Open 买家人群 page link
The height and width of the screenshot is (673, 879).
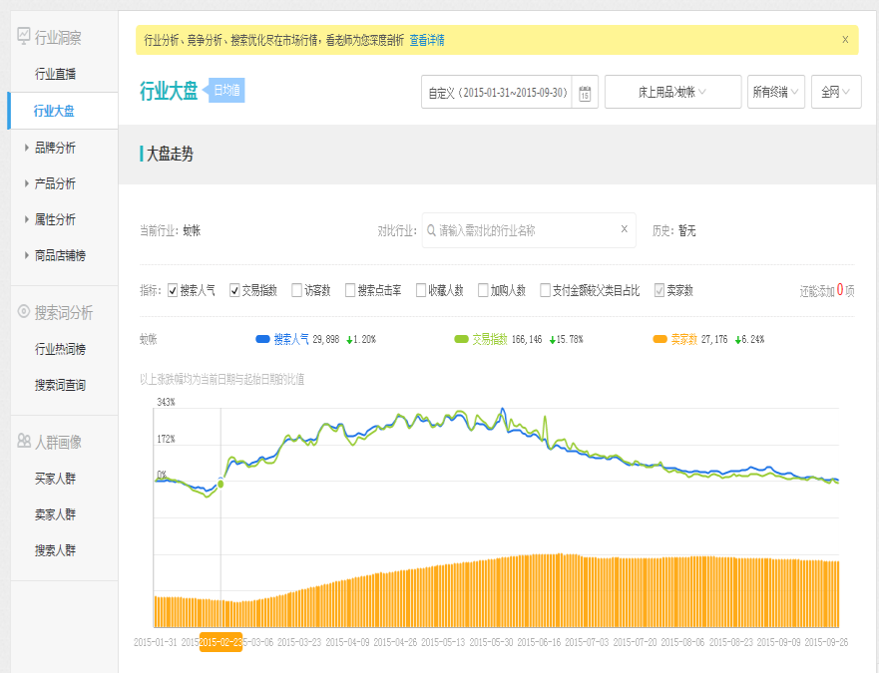click(x=55, y=479)
